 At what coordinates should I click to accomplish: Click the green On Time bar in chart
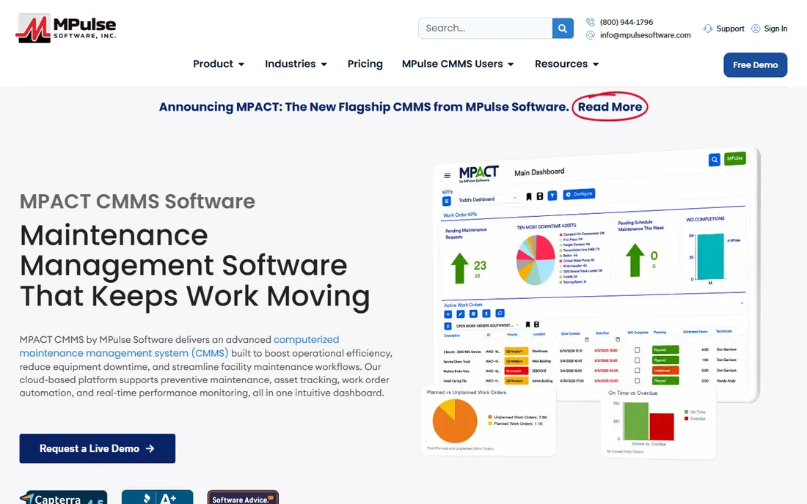636,421
